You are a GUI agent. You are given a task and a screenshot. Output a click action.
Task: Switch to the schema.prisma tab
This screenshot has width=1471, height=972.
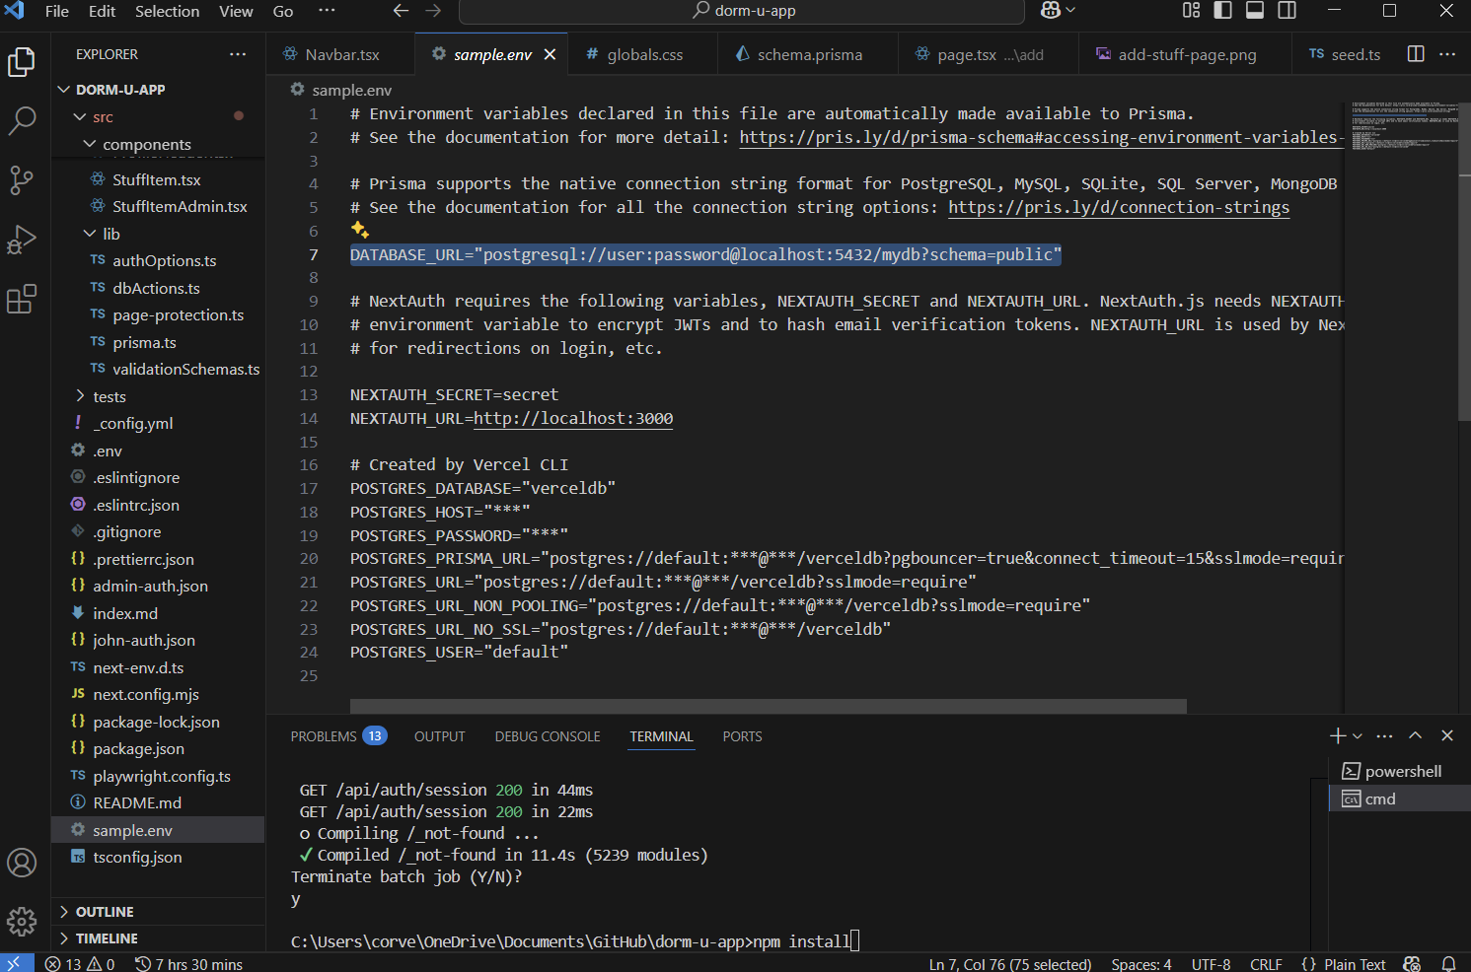[809, 54]
